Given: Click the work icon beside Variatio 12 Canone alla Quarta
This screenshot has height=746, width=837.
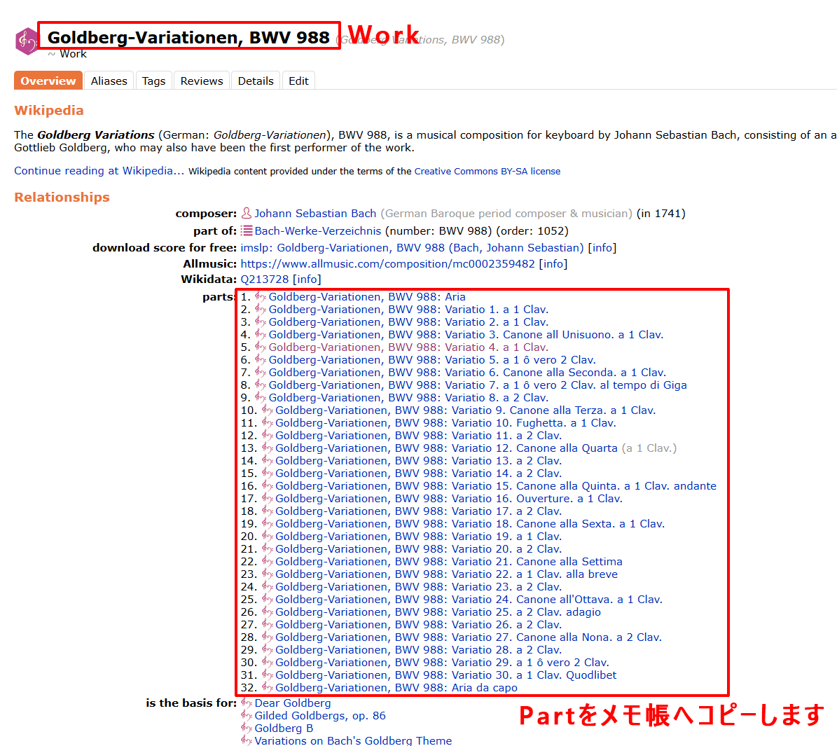Looking at the screenshot, I should (x=268, y=448).
